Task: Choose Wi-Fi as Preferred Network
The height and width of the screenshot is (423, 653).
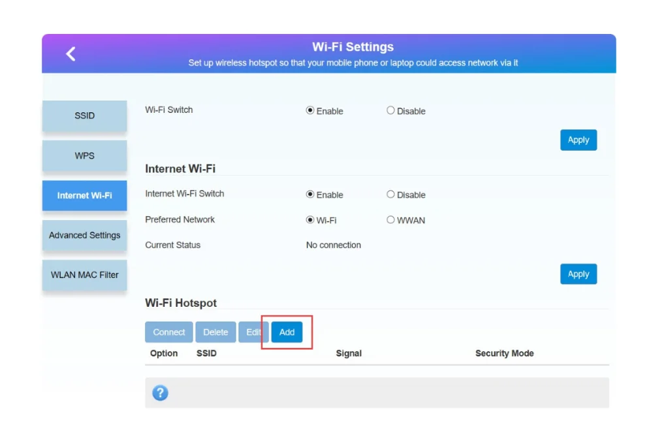Action: [x=310, y=220]
